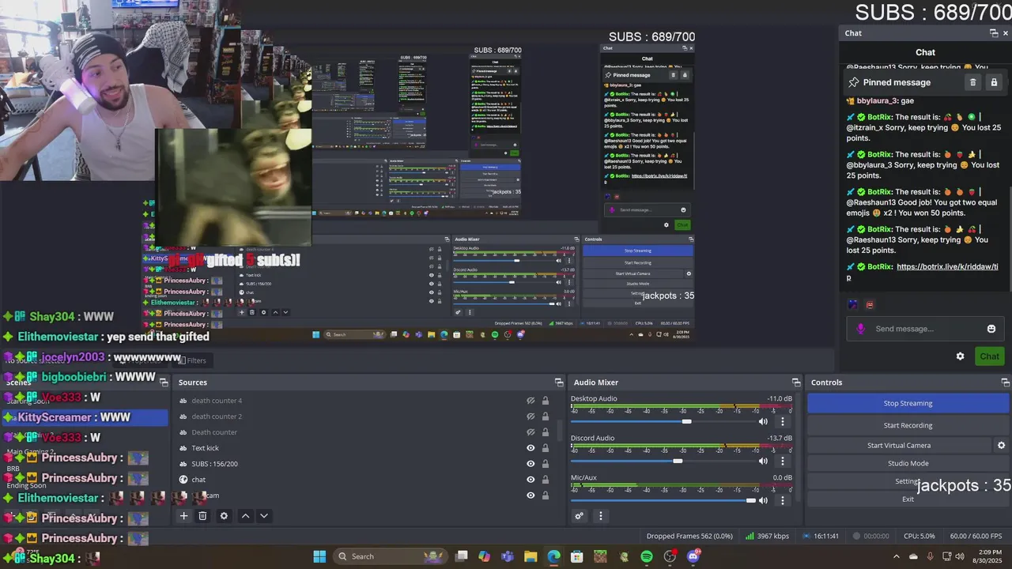
Task: Open Desktop Audio three-dot options menu
Action: pos(783,421)
